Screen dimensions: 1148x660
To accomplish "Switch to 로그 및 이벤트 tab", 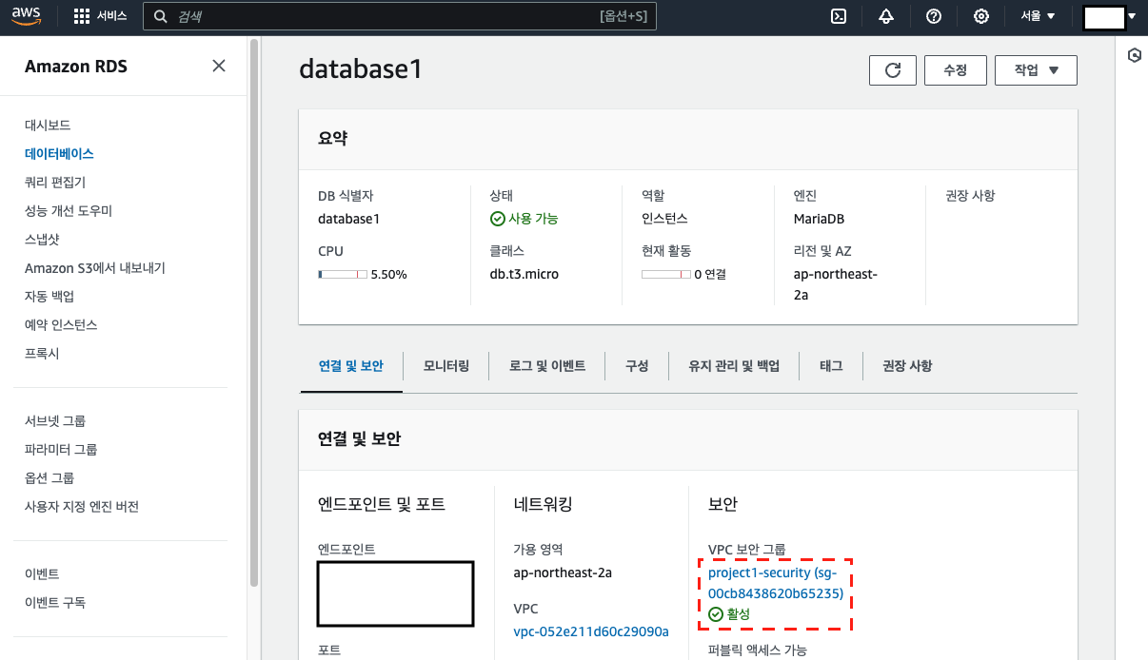I will pos(547,366).
